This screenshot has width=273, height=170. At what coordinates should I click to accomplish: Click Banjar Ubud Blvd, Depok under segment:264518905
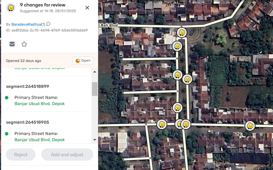click(40, 140)
